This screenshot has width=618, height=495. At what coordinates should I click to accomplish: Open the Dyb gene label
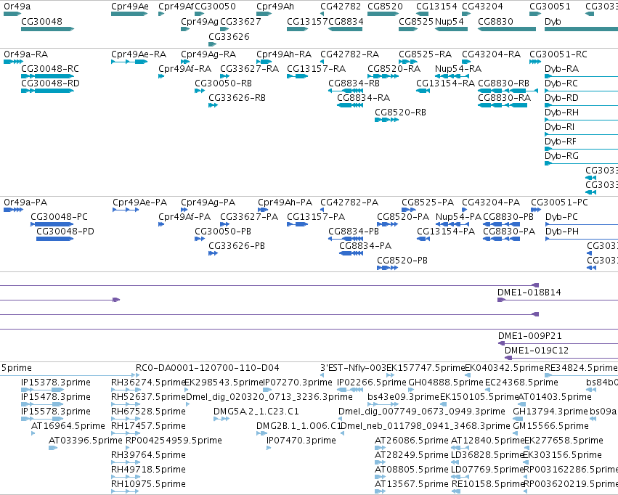[553, 21]
